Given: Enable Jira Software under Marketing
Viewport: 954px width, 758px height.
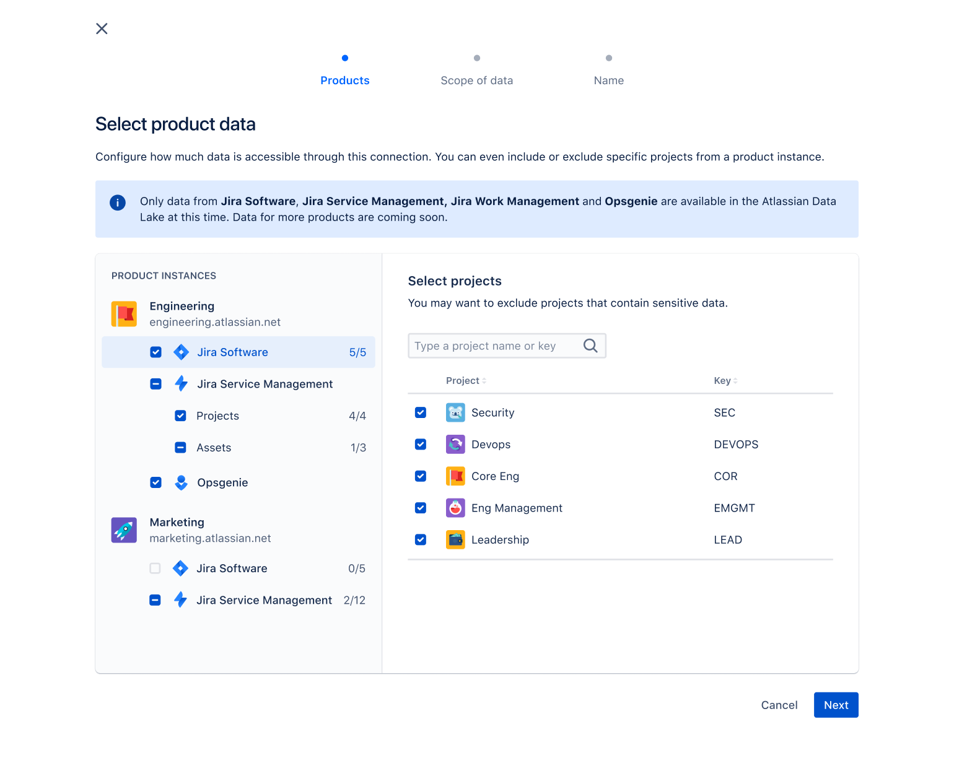Looking at the screenshot, I should [155, 568].
